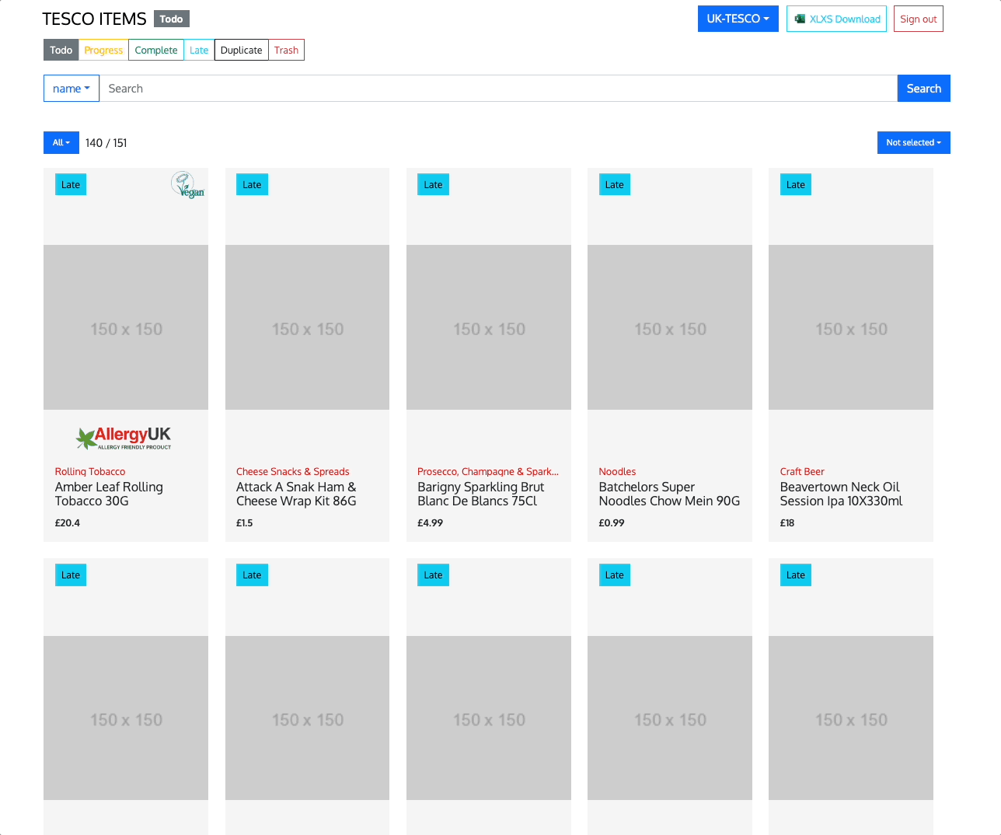Switch to the Trash tab
Viewport: 1001px width, 835px height.
286,51
